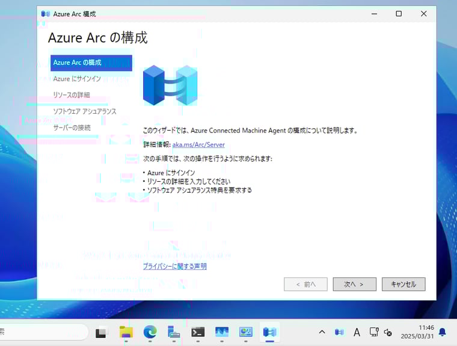This screenshot has width=457, height=346.
Task: Open the control panel taskbar icon
Action: point(246,332)
